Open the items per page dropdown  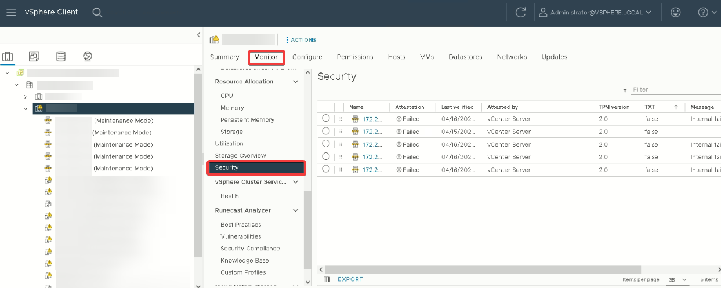pos(677,279)
